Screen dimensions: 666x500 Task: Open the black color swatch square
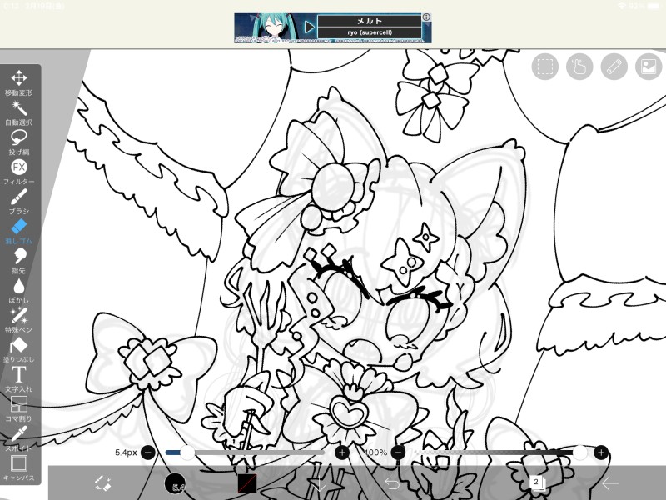[246, 483]
